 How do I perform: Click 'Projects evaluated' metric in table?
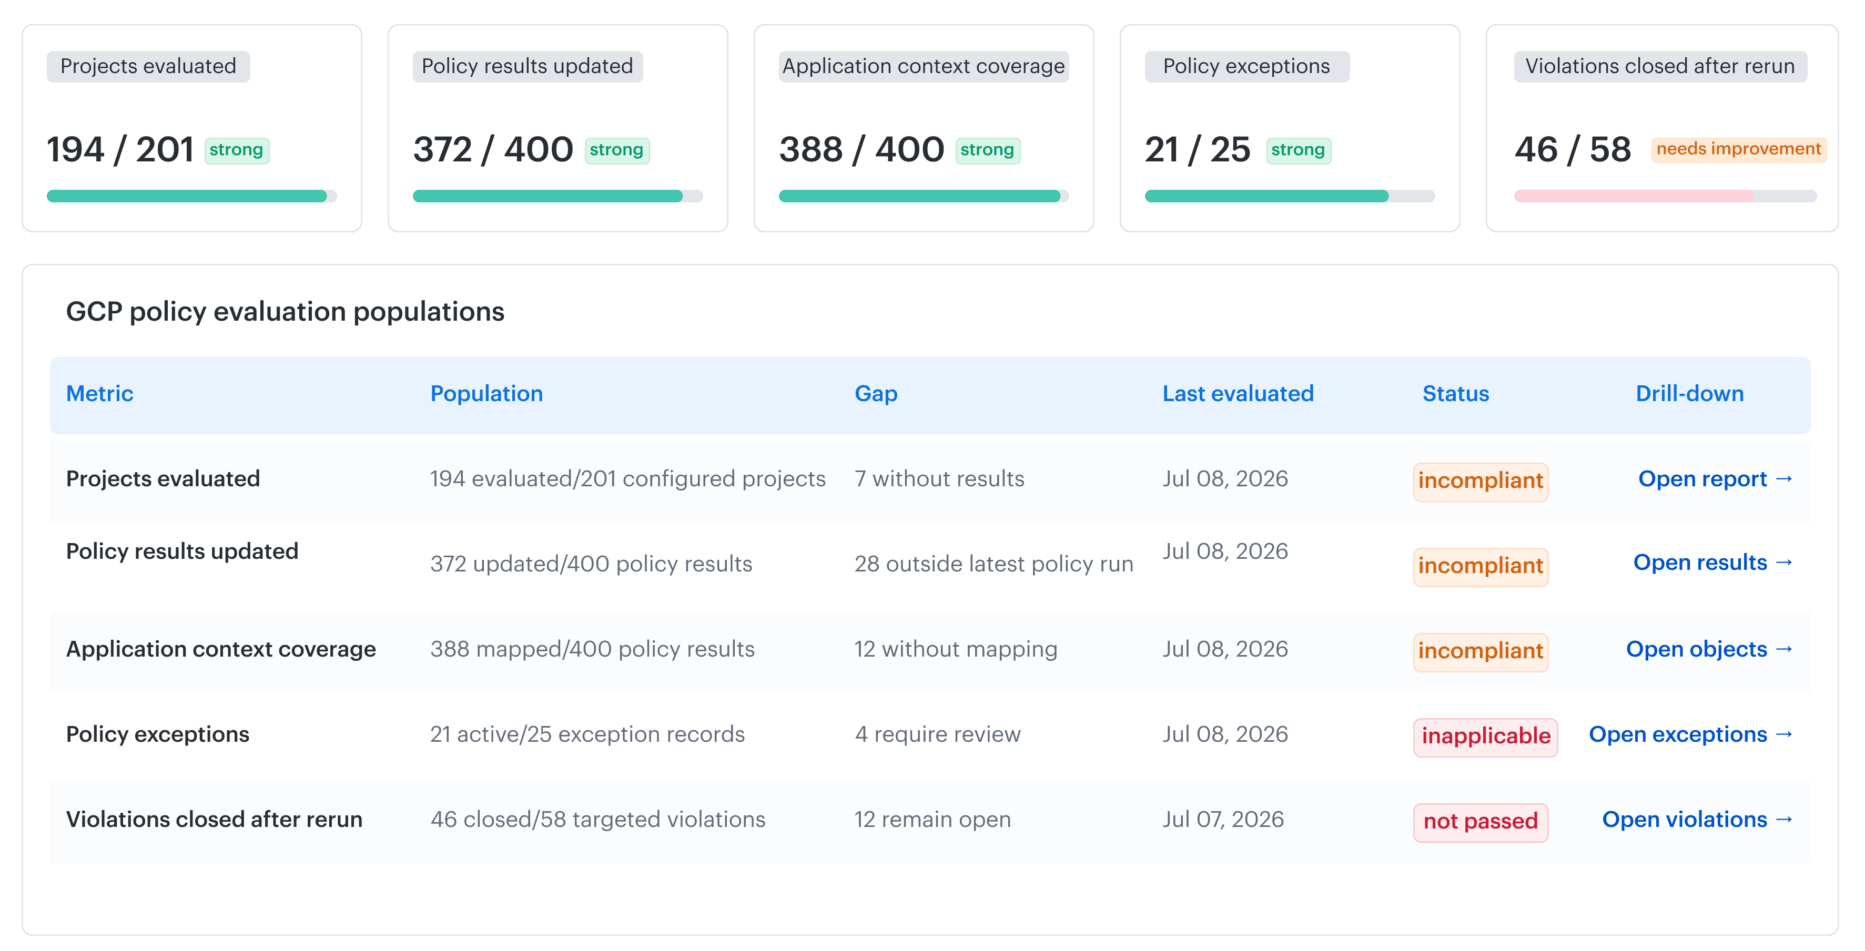click(x=163, y=479)
